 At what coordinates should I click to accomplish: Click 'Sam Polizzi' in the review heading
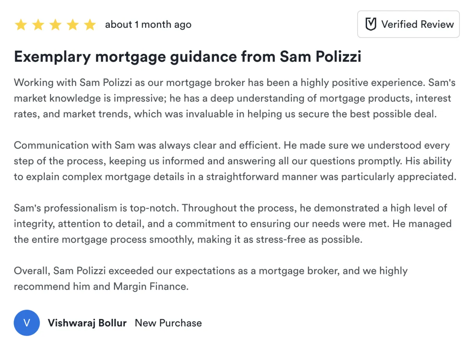321,57
